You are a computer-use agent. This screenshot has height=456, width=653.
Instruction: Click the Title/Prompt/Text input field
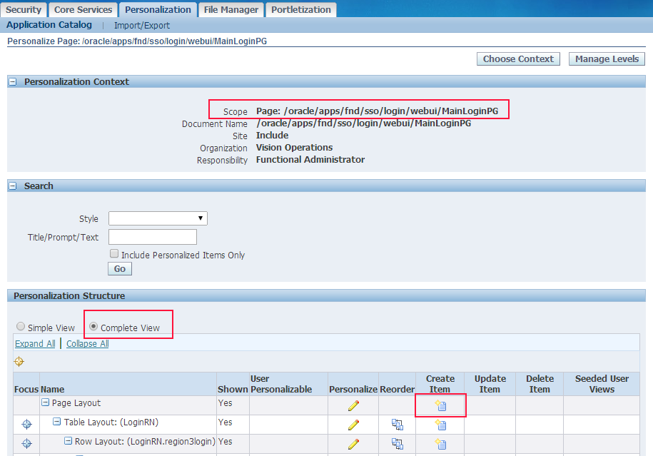pyautogui.click(x=153, y=237)
